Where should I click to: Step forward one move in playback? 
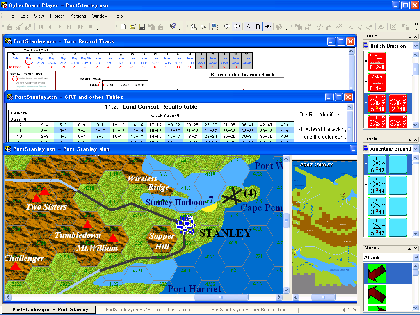click(59, 27)
